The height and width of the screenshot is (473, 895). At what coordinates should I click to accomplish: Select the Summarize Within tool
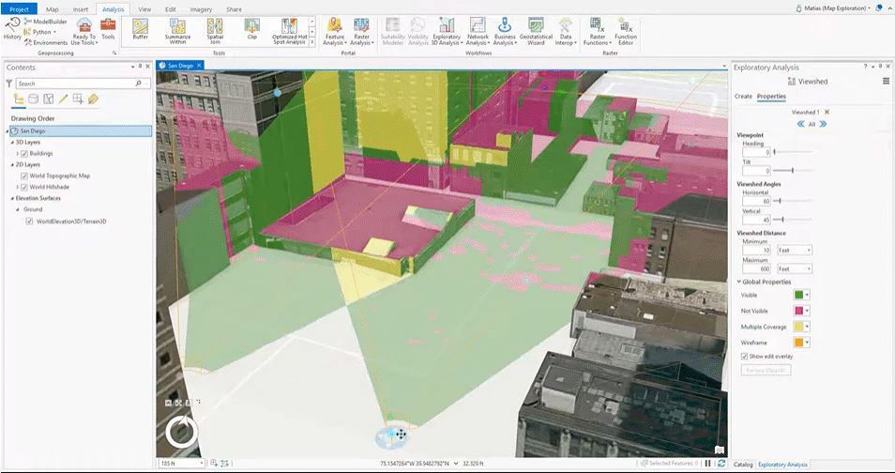177,31
